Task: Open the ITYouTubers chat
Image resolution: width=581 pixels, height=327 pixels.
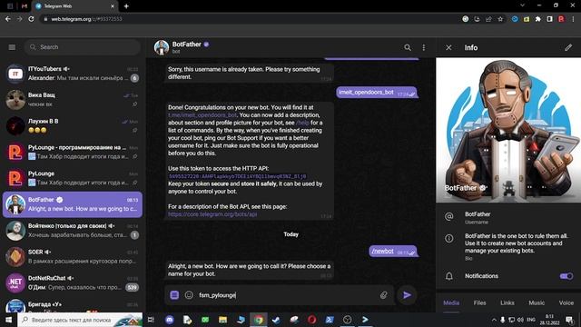Action: [x=73, y=74]
